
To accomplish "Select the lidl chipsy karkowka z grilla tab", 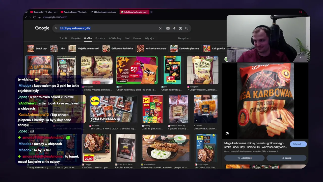I will (134, 12).
